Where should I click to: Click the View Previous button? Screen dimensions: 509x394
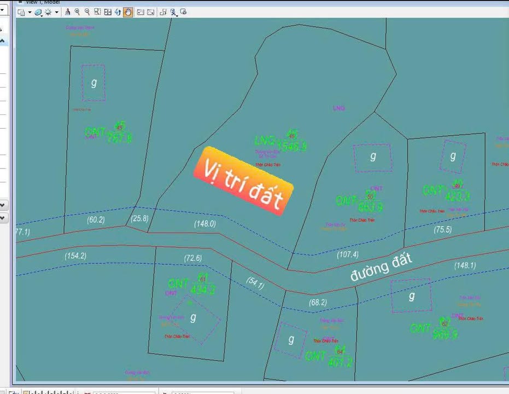pyautogui.click(x=141, y=12)
